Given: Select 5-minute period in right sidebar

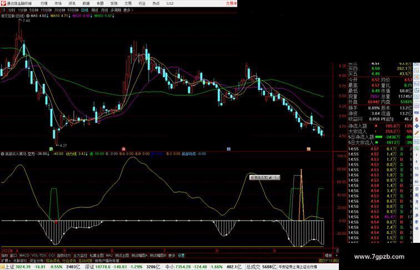Looking at the screenshot, I should pyautogui.click(x=417, y=162).
